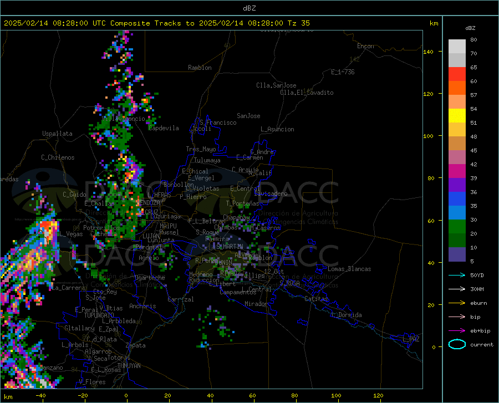This screenshot has height=403, width=499.
Task: Click the 'SanJose' map label
Action: (248, 116)
